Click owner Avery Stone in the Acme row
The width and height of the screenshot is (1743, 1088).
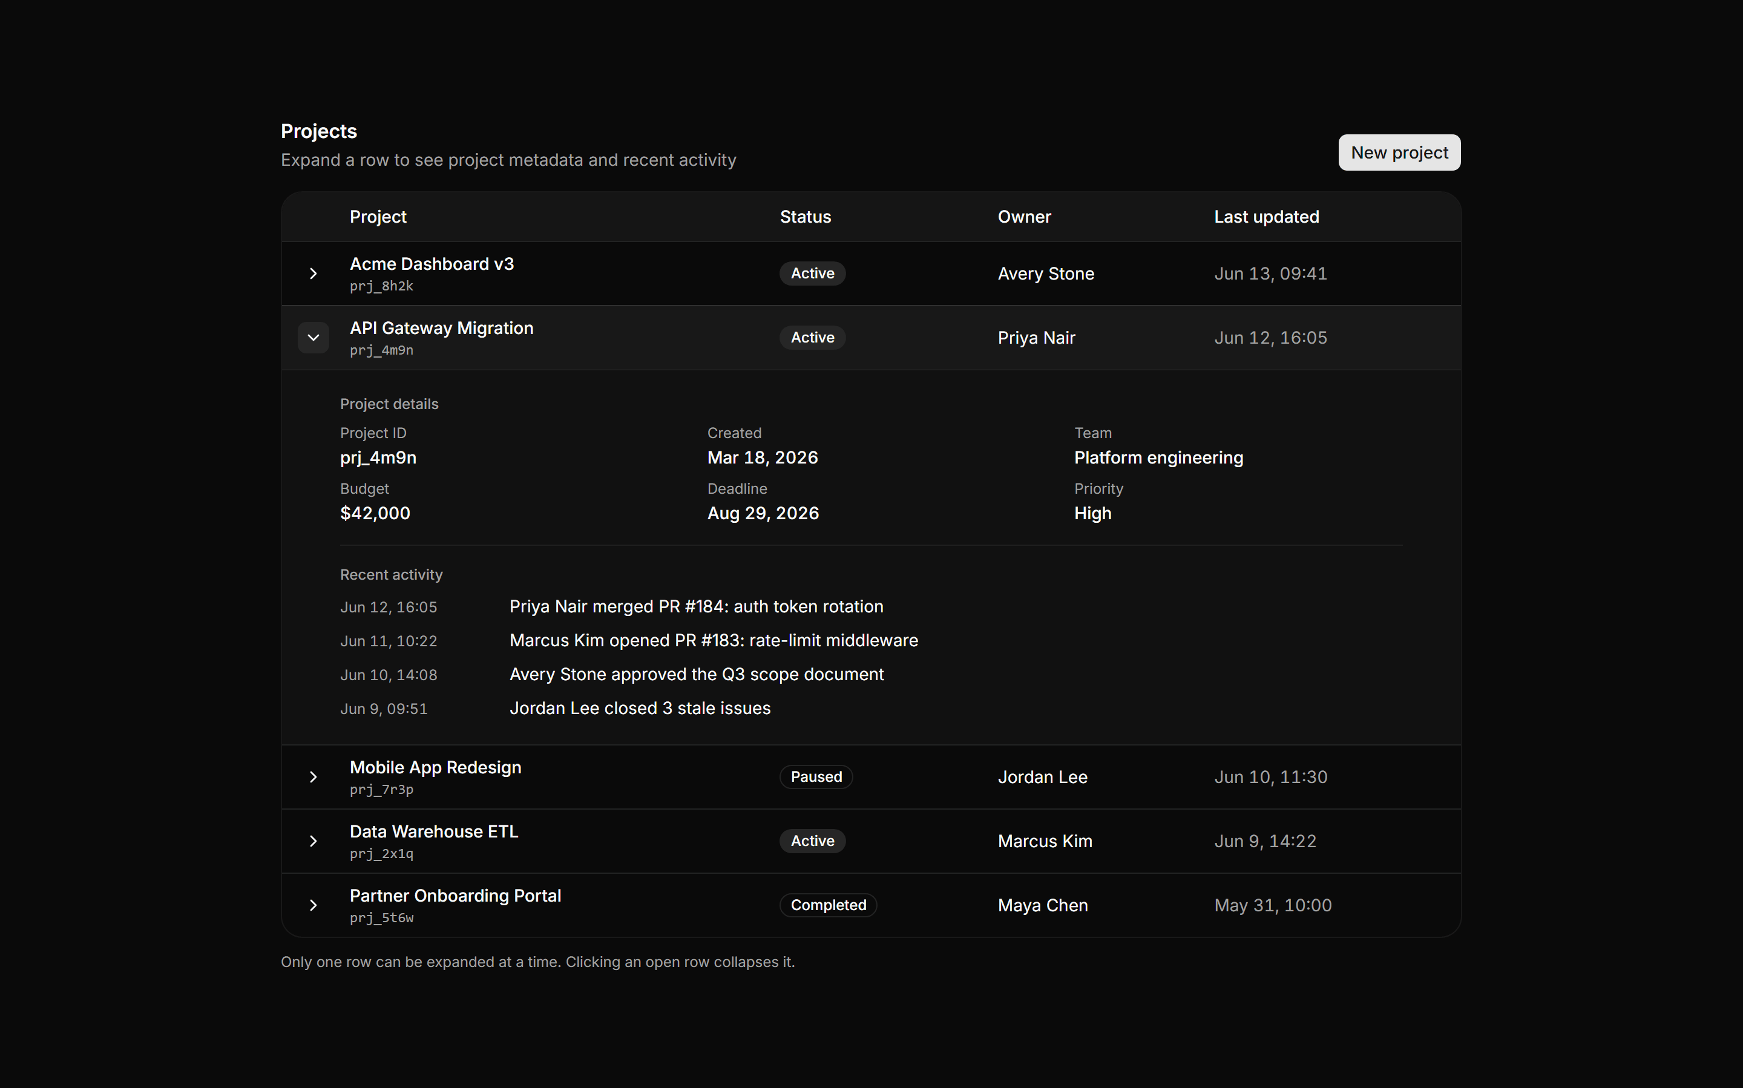1046,274
